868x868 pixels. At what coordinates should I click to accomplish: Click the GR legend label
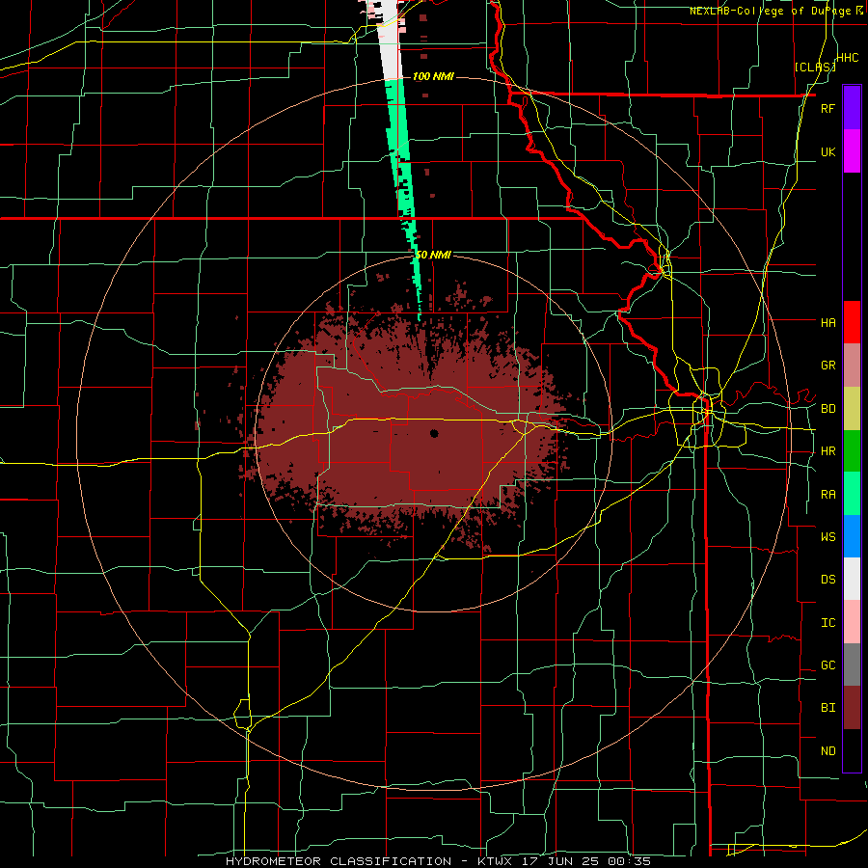[827, 366]
